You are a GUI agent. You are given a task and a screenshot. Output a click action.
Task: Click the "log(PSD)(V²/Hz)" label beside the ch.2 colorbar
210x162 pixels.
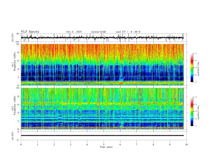198,112
